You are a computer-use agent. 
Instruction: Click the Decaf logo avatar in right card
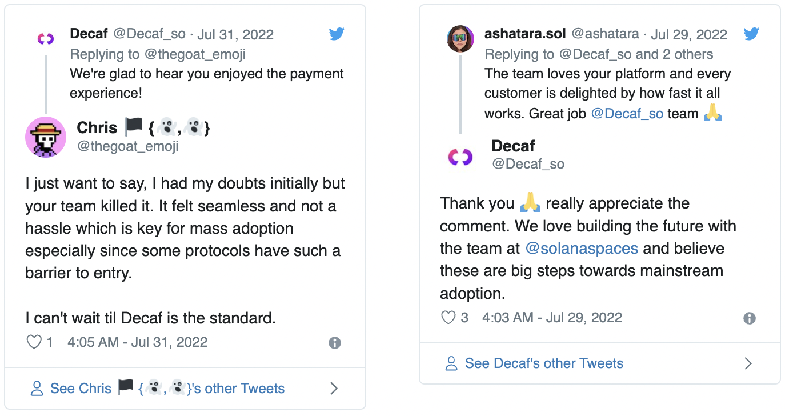click(x=460, y=156)
